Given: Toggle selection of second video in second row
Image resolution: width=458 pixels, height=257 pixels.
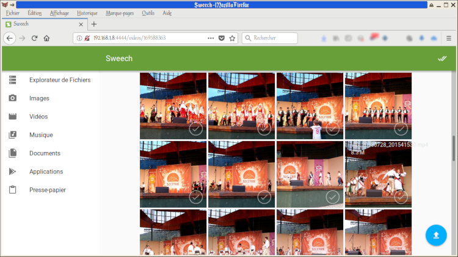Looking at the screenshot, I should (264, 197).
